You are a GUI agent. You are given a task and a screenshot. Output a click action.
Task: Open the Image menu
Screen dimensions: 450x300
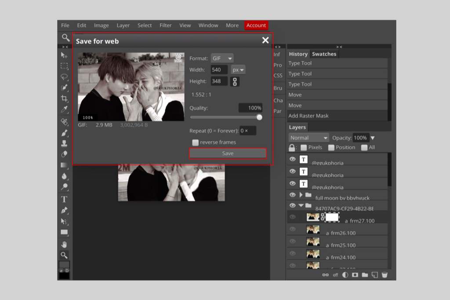(x=102, y=25)
